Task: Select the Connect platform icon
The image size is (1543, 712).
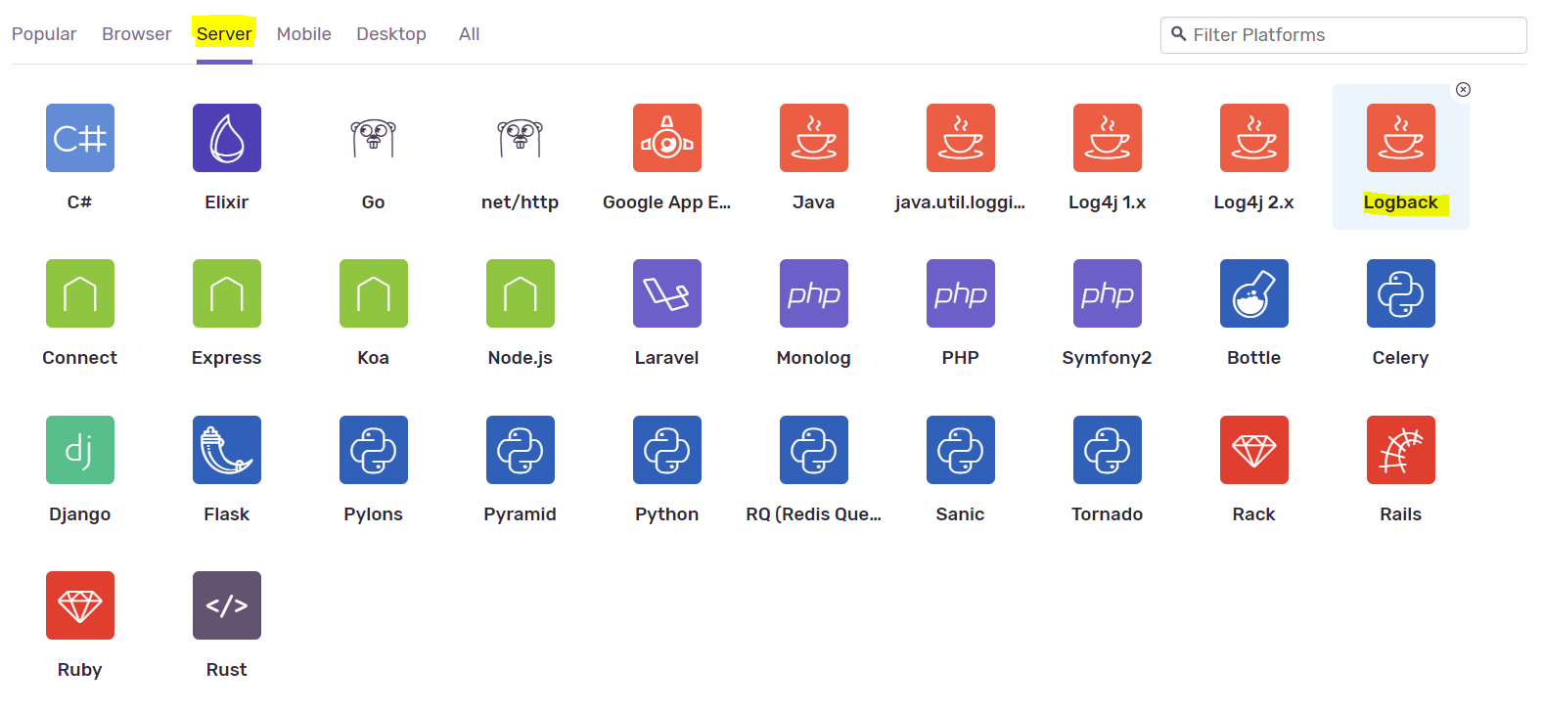Action: [x=80, y=293]
